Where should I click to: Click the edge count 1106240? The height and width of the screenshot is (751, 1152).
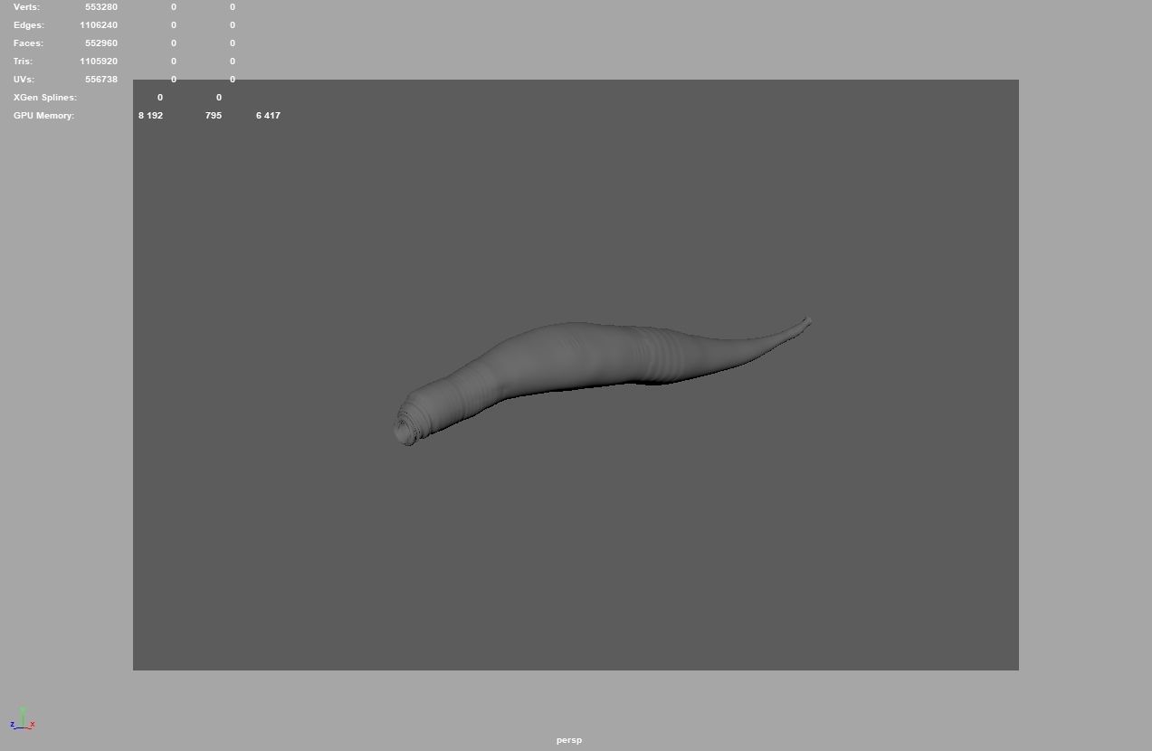[x=99, y=25]
